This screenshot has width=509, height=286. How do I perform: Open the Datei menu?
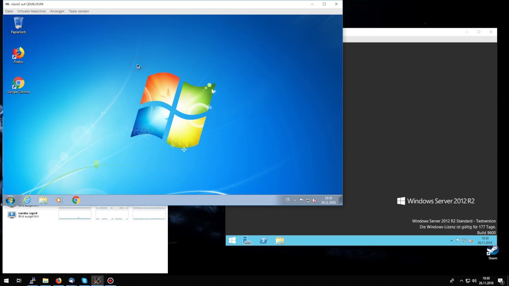pos(9,11)
